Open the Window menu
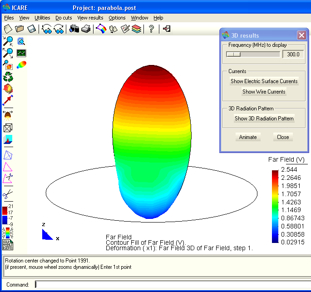The height and width of the screenshot is (292, 311). click(x=139, y=18)
